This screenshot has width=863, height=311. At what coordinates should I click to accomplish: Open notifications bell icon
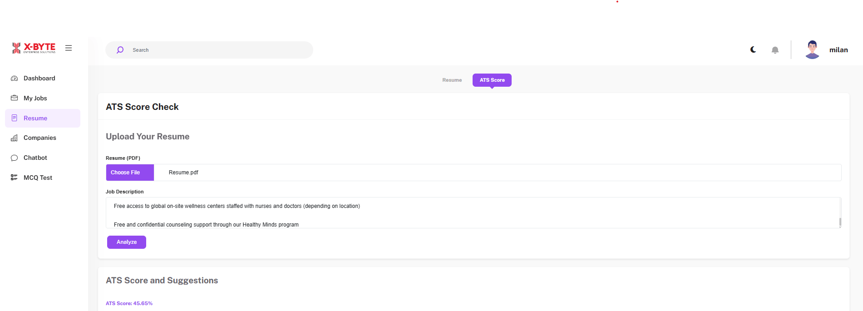pos(775,50)
